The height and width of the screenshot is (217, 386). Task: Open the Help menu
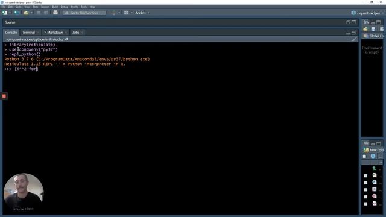(x=92, y=7)
